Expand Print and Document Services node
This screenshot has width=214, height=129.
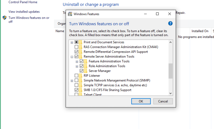72,42
